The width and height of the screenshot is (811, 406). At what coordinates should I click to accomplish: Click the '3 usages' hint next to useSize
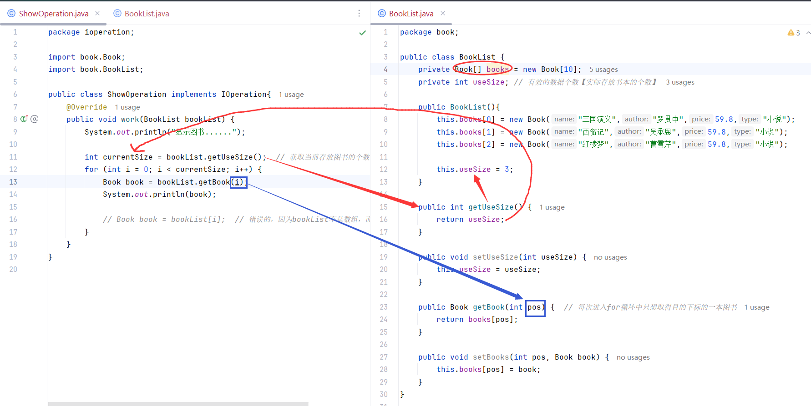(680, 82)
